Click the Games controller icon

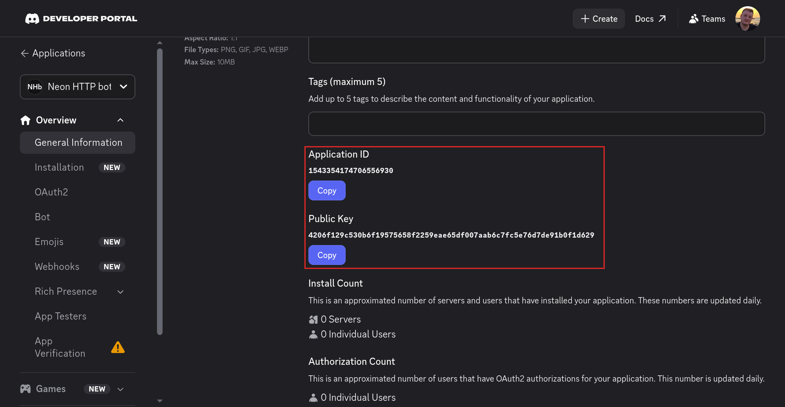[x=25, y=389]
